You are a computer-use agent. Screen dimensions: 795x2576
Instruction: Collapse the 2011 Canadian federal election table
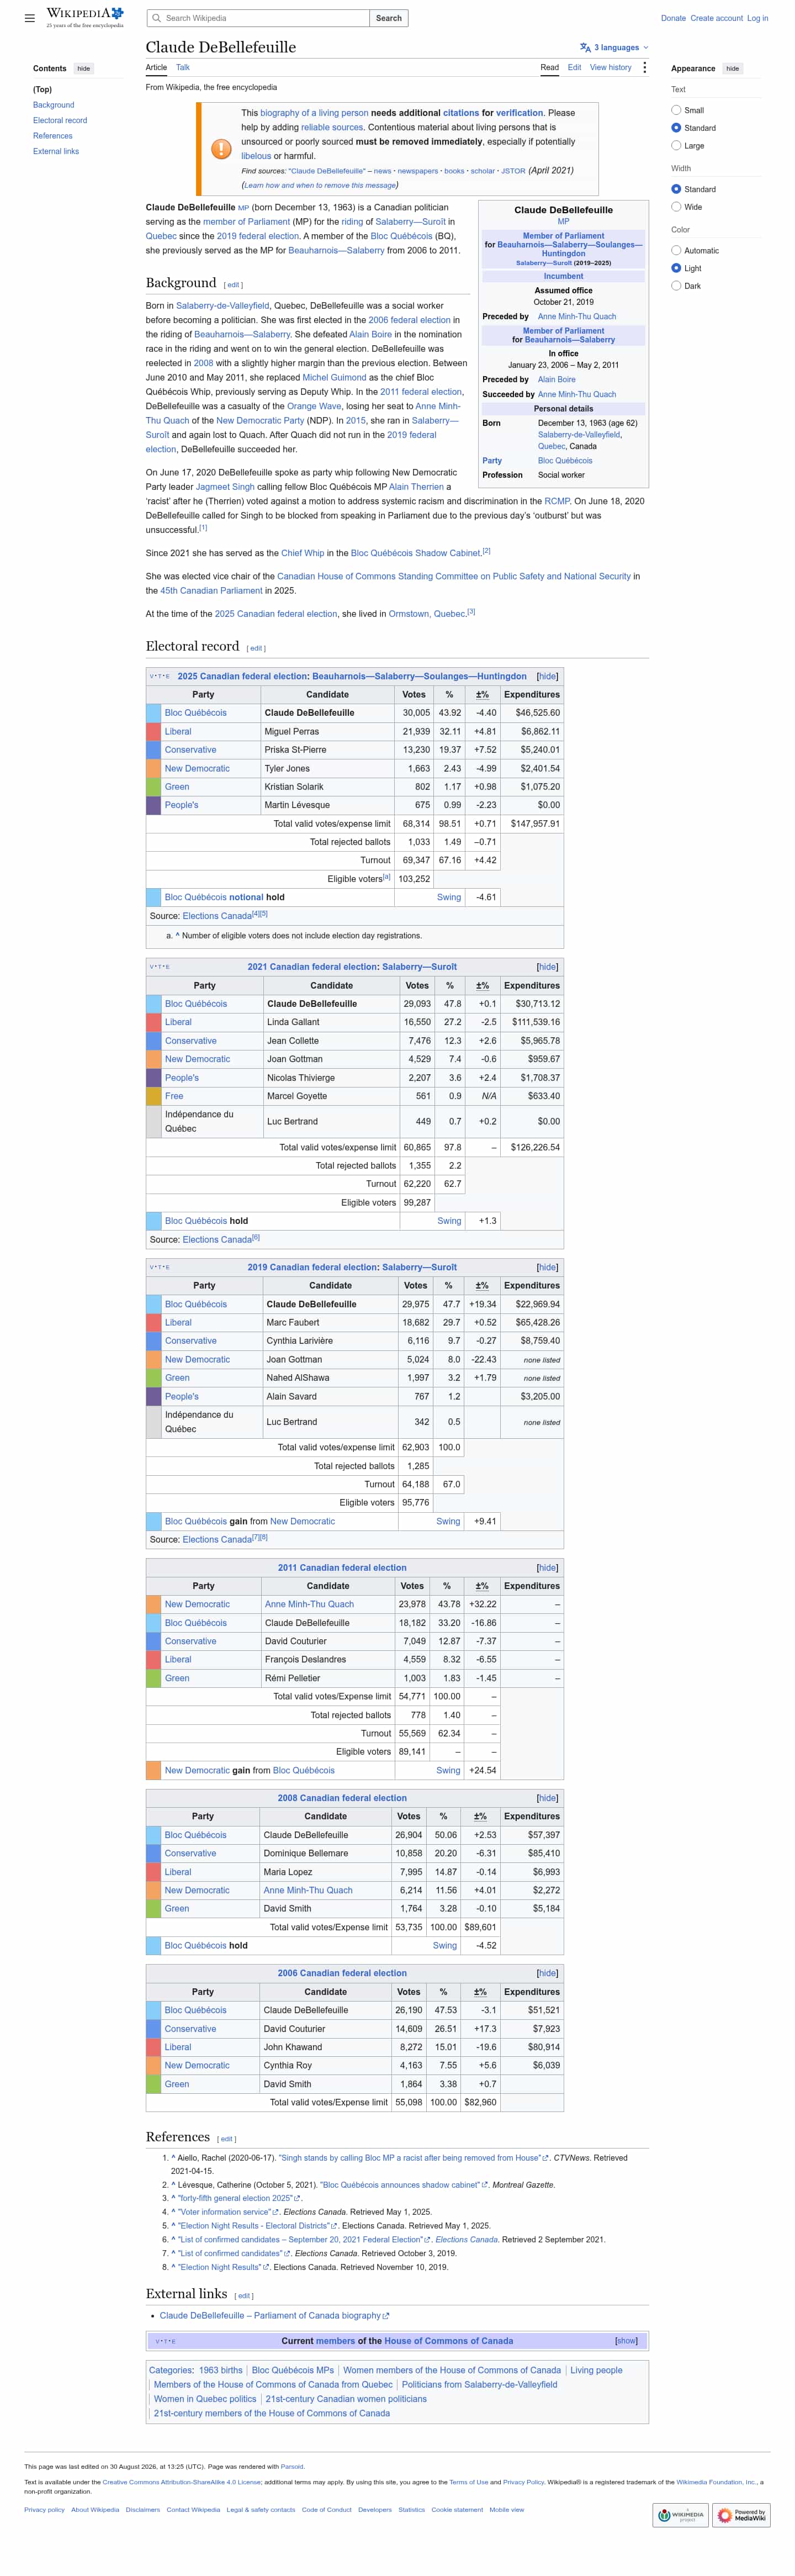coord(547,1568)
